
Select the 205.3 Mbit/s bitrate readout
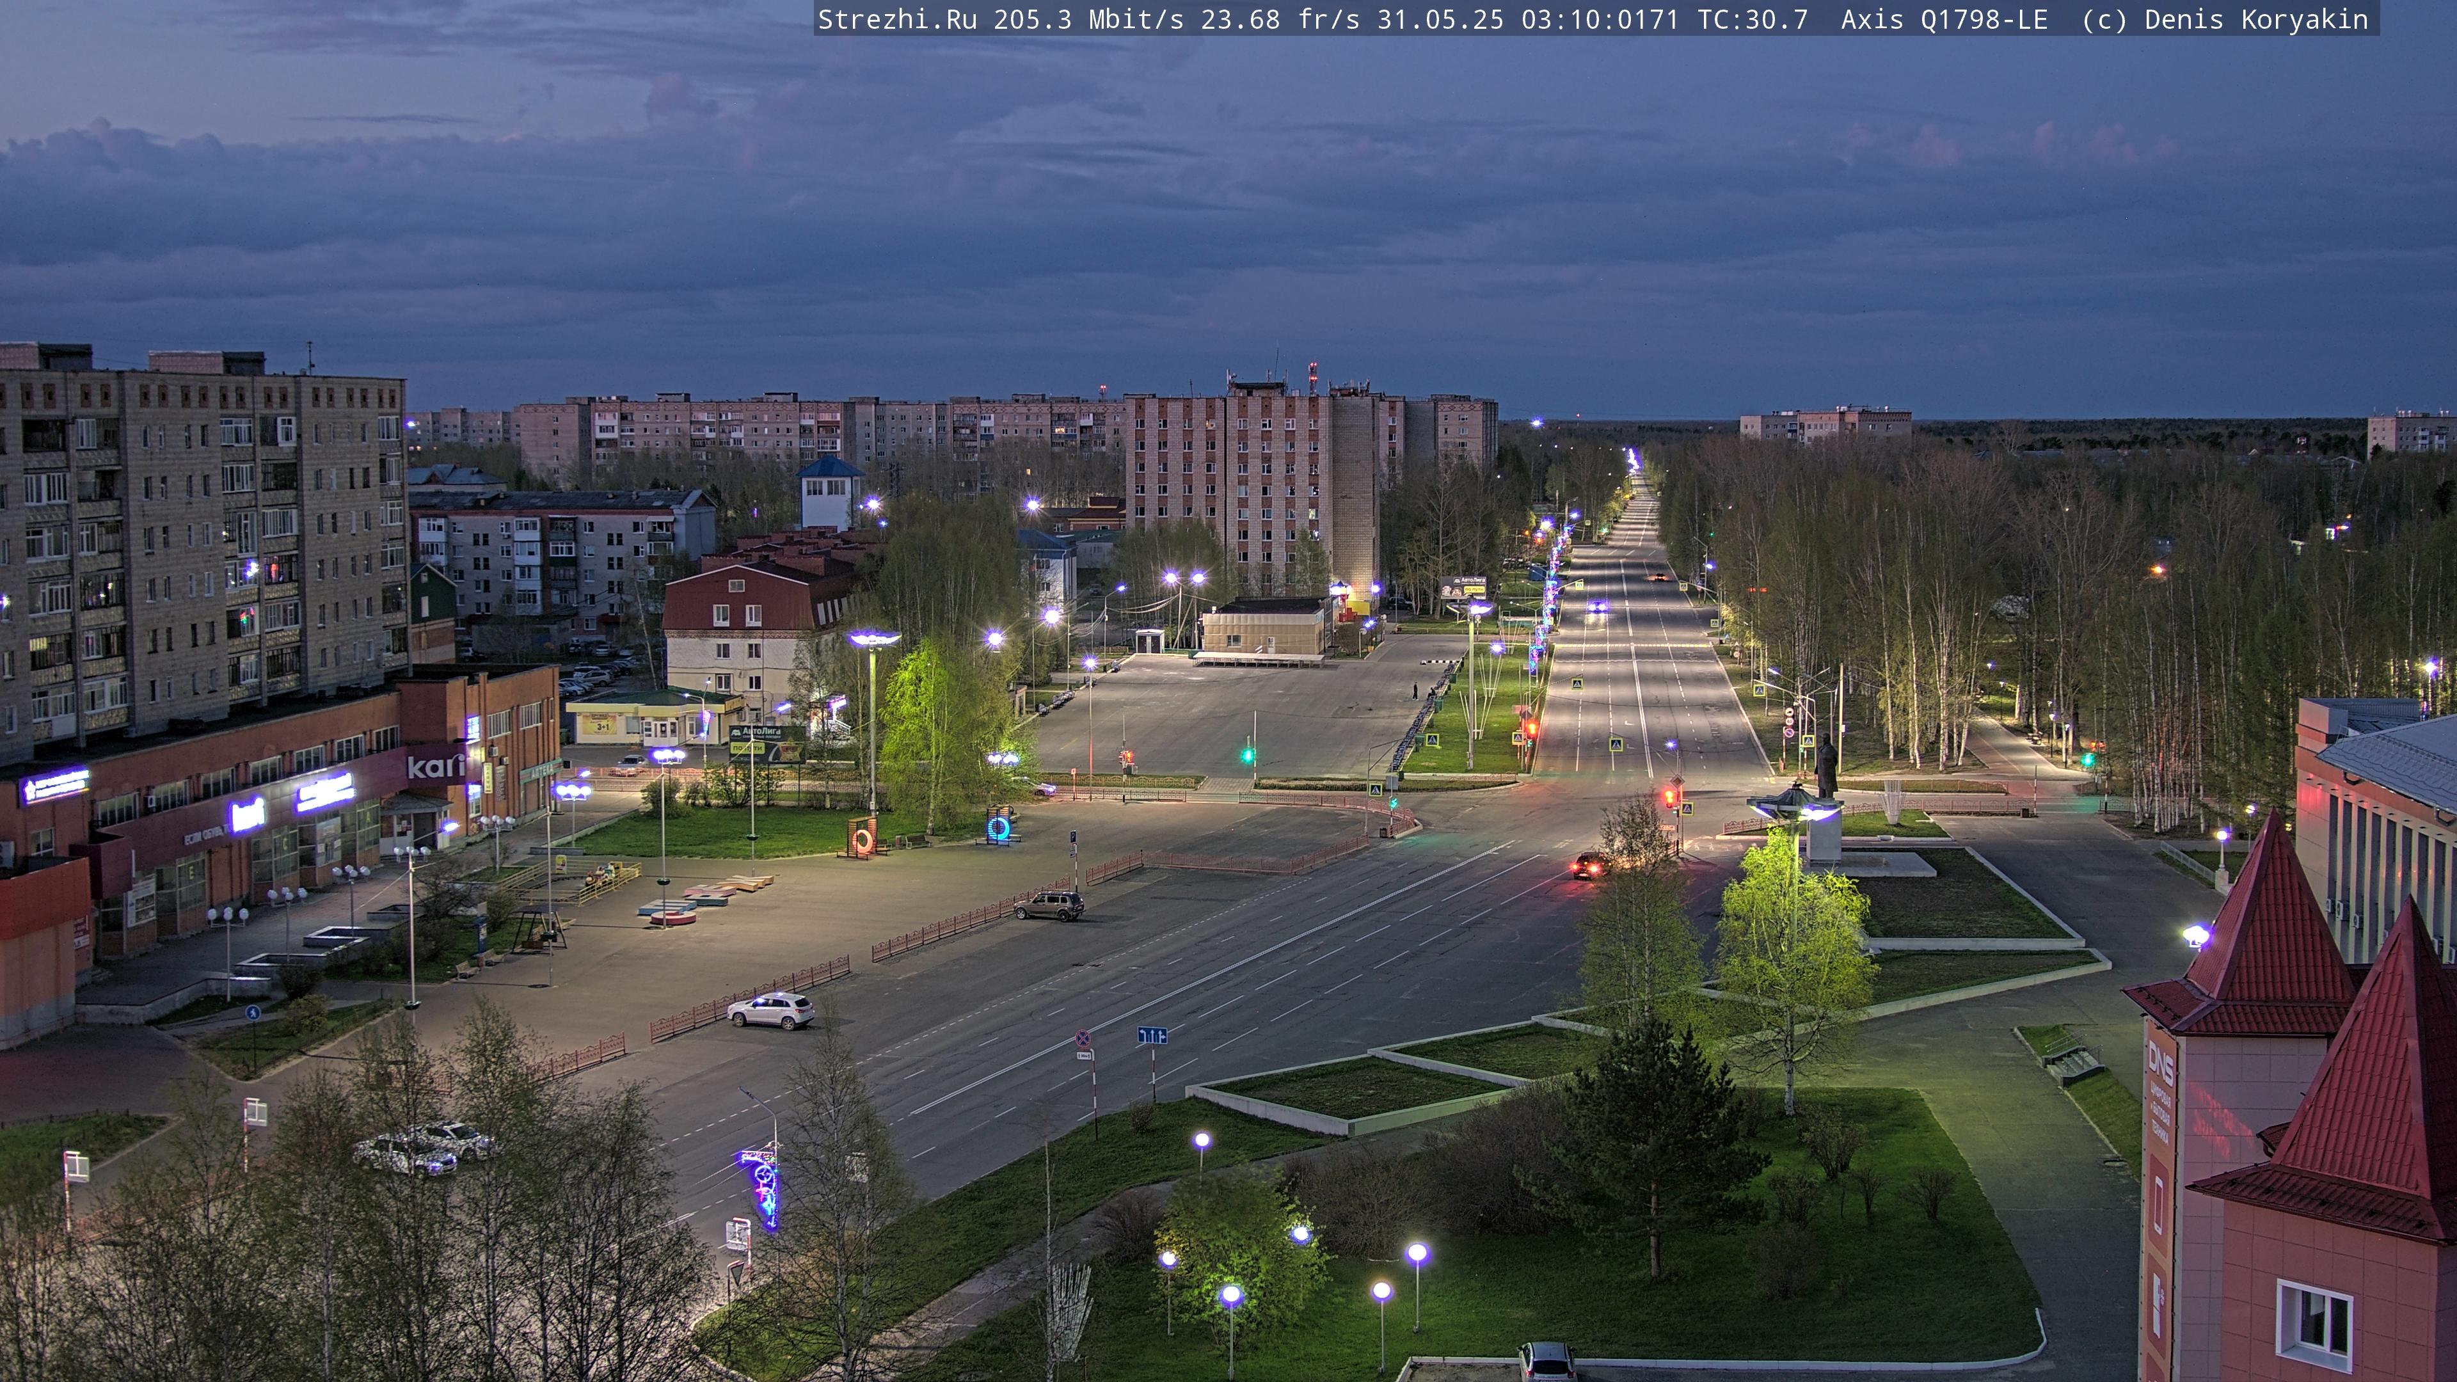[x=1088, y=19]
